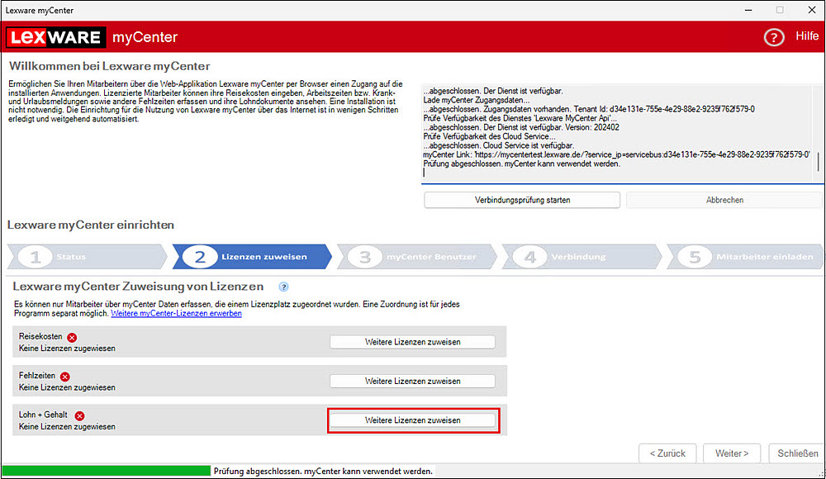This screenshot has height=479, width=826.
Task: Click the blue info icon beside license heading
Action: tap(283, 287)
